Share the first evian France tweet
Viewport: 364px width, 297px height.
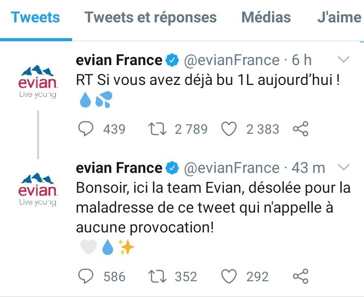point(301,129)
